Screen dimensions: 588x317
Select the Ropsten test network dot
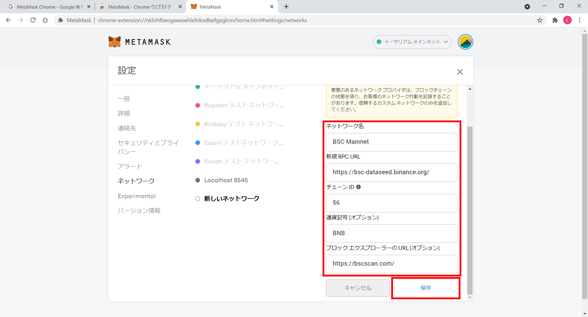pos(198,105)
